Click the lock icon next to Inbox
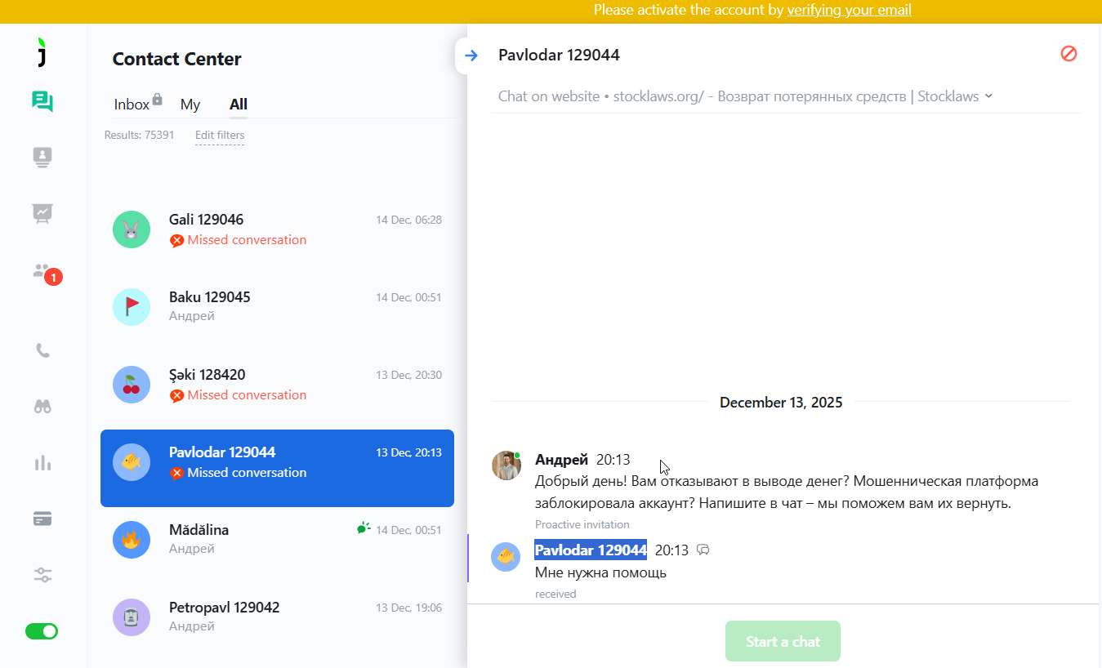The width and height of the screenshot is (1102, 668). pos(157,99)
